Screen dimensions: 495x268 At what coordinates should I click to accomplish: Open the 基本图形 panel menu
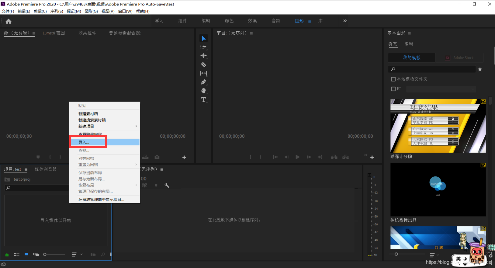(x=409, y=33)
